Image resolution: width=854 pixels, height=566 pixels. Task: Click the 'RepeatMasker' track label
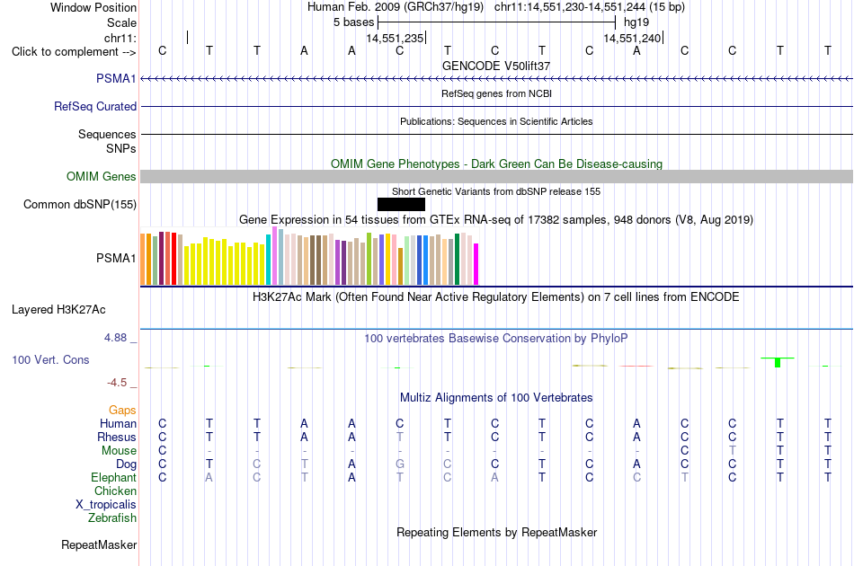tap(99, 544)
